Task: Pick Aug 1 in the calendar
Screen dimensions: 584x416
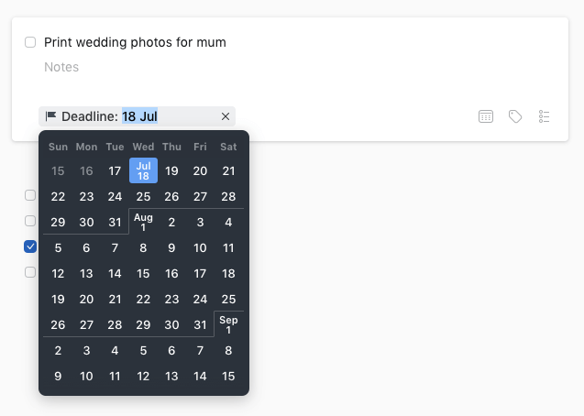Action: (143, 222)
